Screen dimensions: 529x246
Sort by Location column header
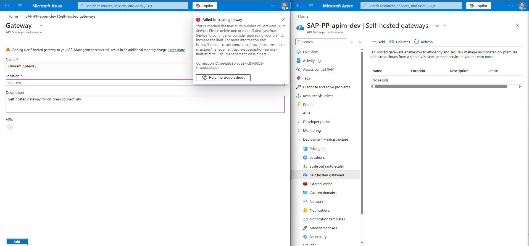(x=418, y=71)
